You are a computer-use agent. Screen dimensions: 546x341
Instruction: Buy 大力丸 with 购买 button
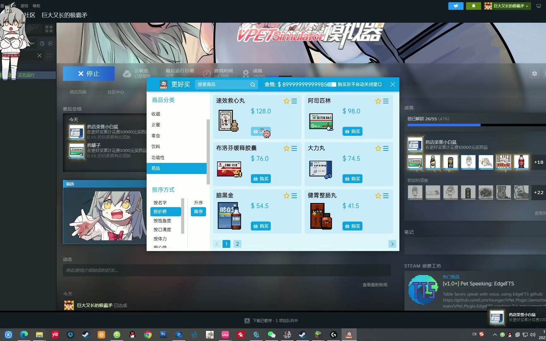(x=352, y=179)
